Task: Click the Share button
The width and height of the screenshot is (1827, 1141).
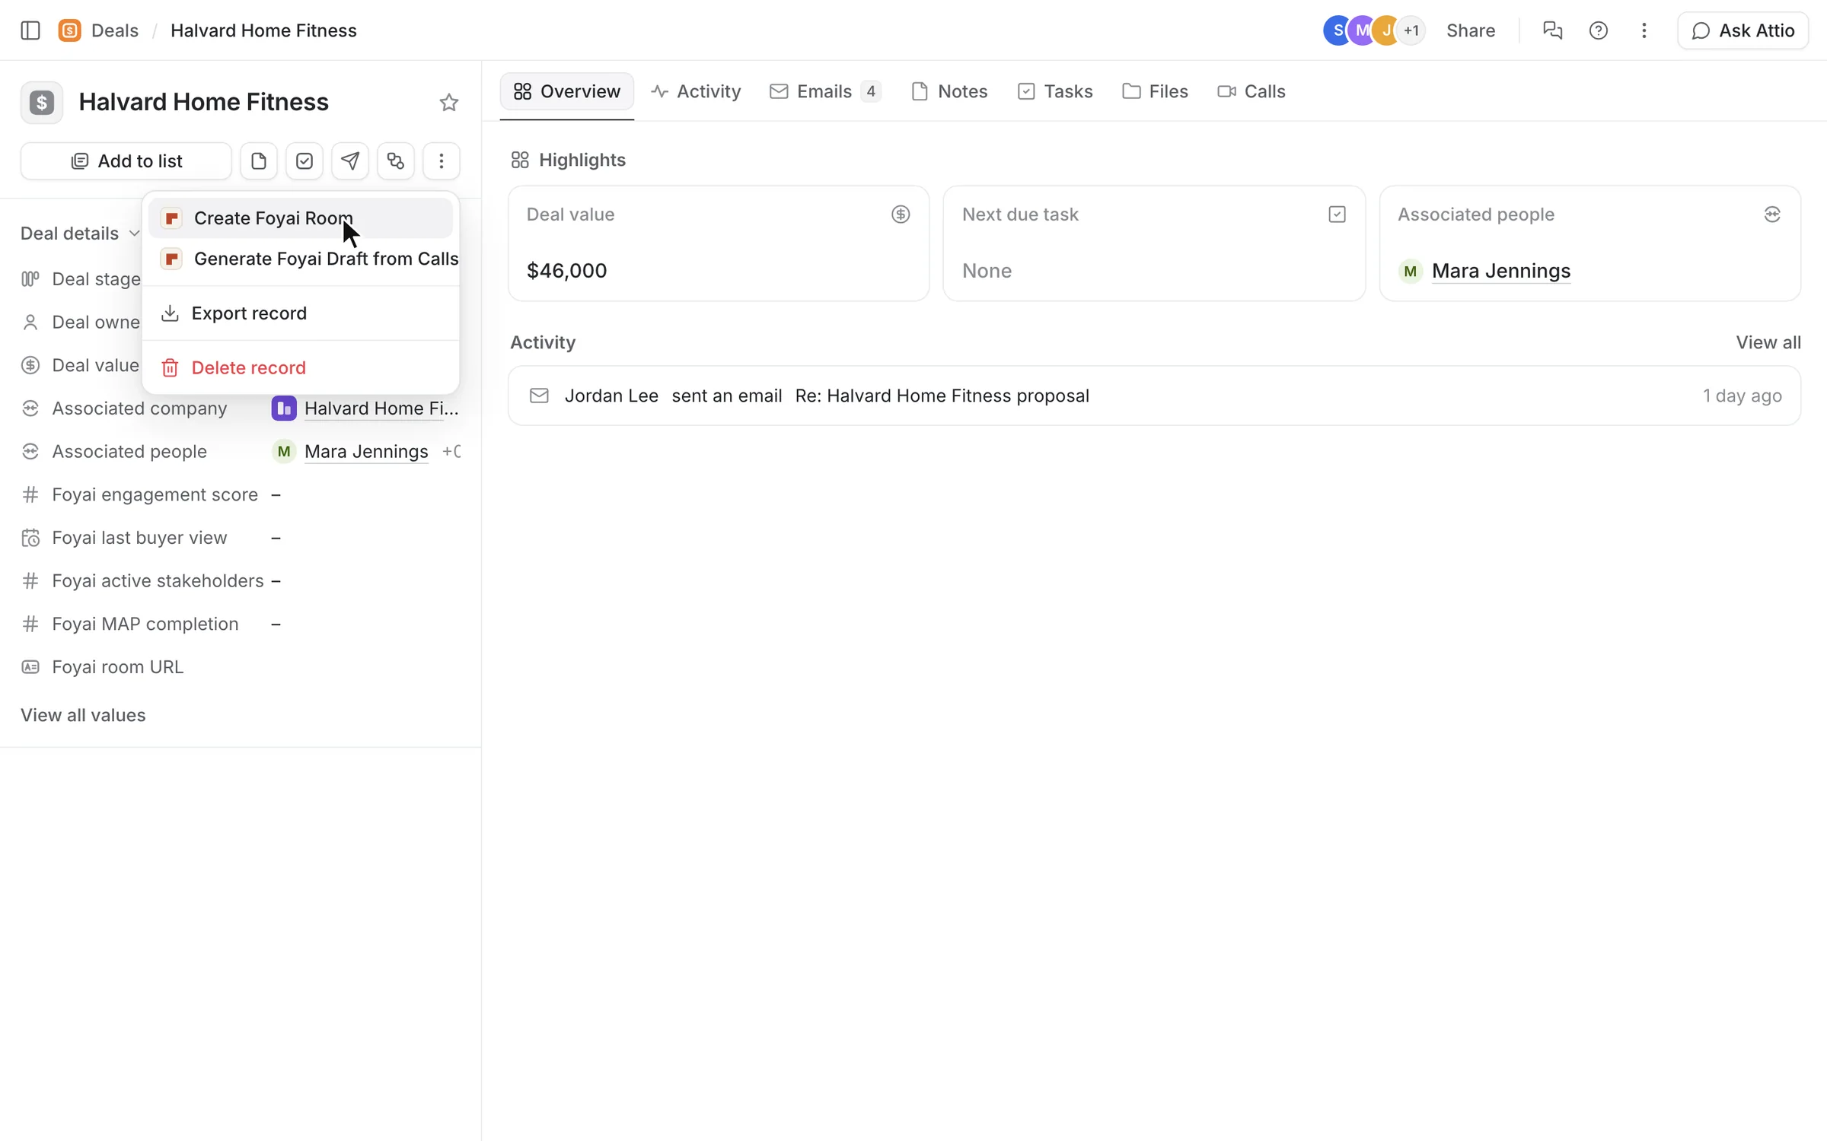Action: (x=1471, y=30)
